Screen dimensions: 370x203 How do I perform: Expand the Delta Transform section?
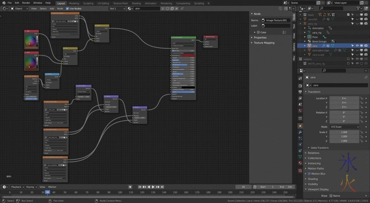[320, 148]
